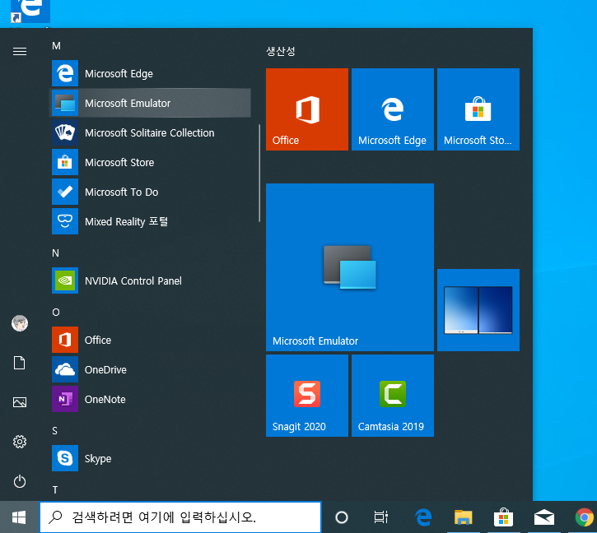Open Microsoft Emulator in the app list
Viewport: 597px width, 533px height.
[151, 103]
